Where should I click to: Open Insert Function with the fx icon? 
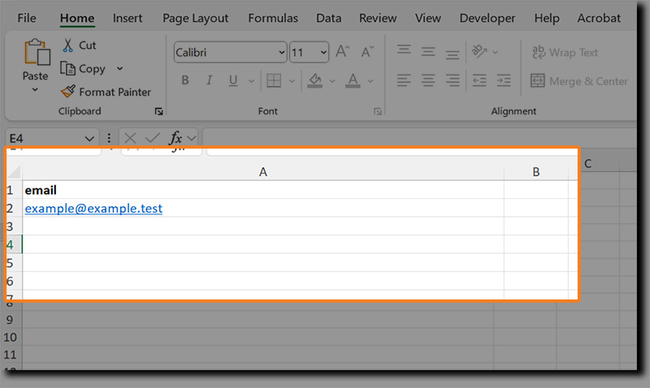[175, 137]
